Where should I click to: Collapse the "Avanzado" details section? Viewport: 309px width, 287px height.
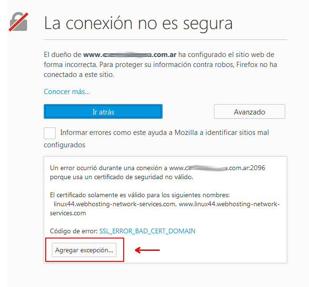pos(249,112)
